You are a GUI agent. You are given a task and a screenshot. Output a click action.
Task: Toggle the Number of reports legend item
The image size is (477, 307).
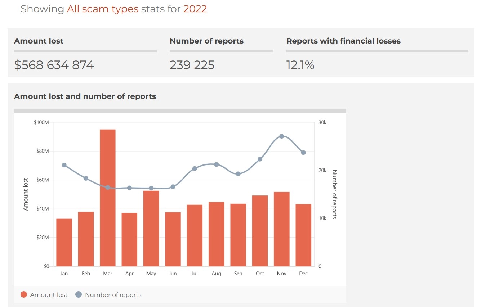coord(108,295)
